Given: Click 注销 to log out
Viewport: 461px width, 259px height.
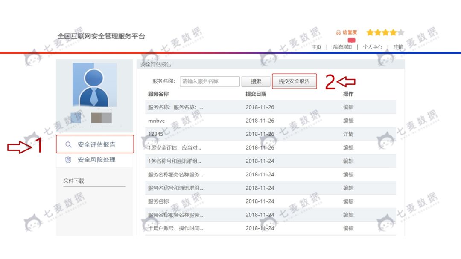Looking at the screenshot, I should [x=398, y=47].
